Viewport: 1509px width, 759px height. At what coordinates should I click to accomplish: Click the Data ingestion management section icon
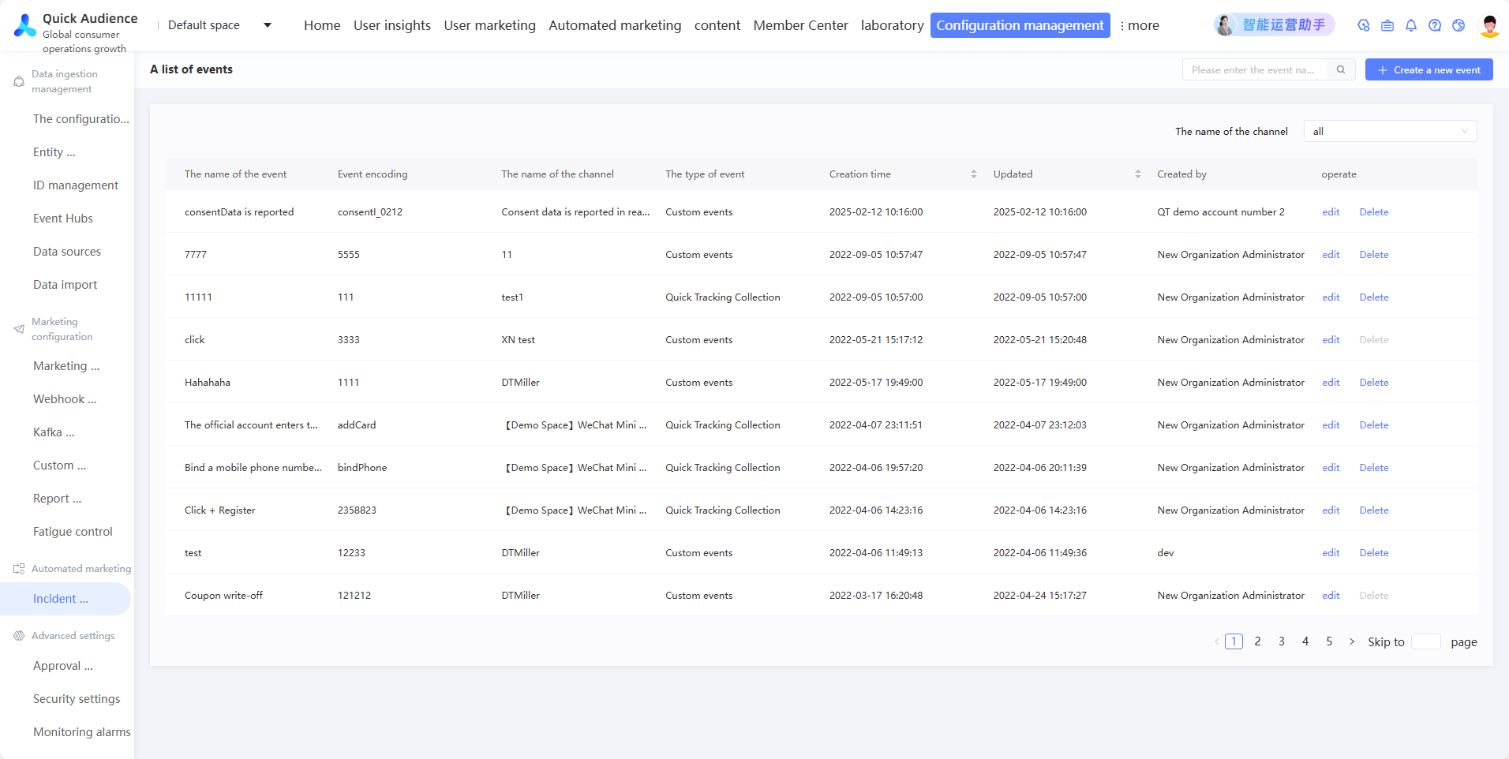(x=19, y=81)
